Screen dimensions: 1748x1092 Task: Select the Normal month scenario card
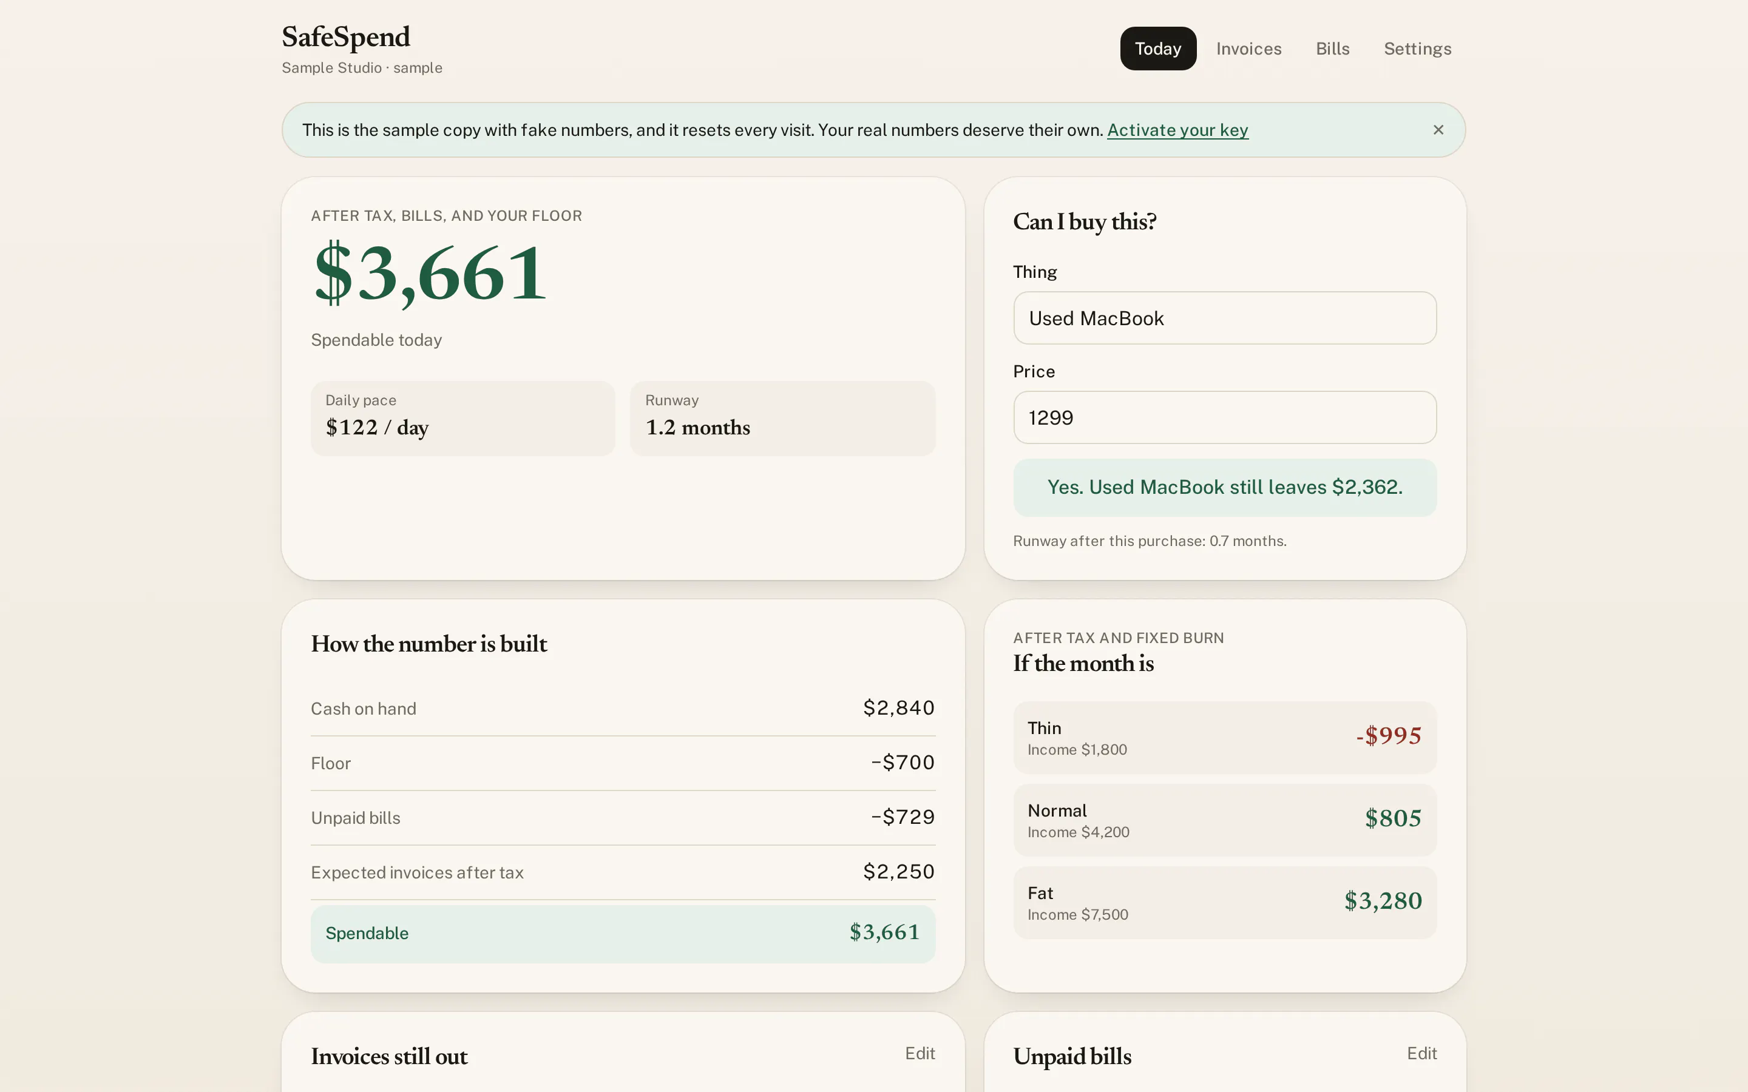(x=1224, y=820)
